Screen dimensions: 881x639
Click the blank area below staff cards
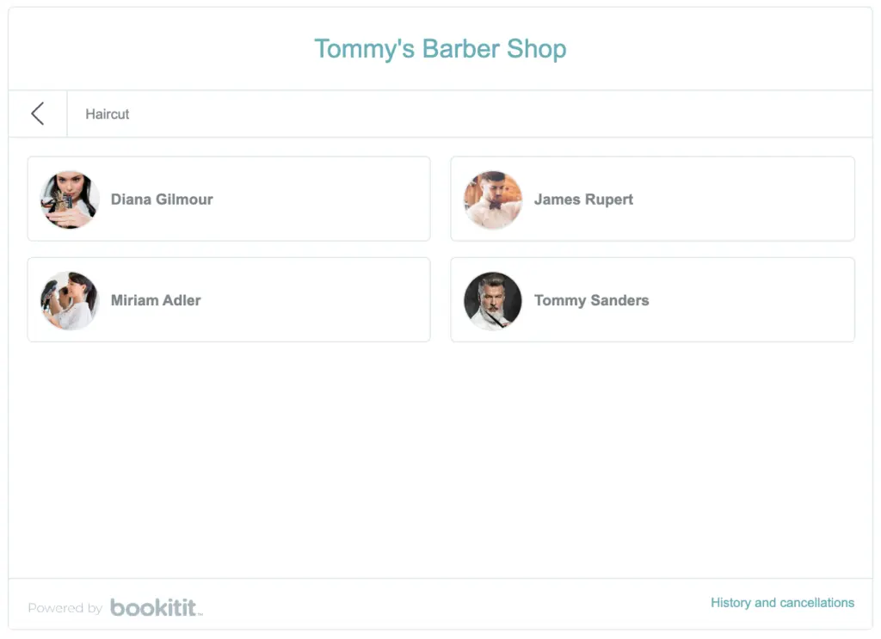tap(440, 459)
